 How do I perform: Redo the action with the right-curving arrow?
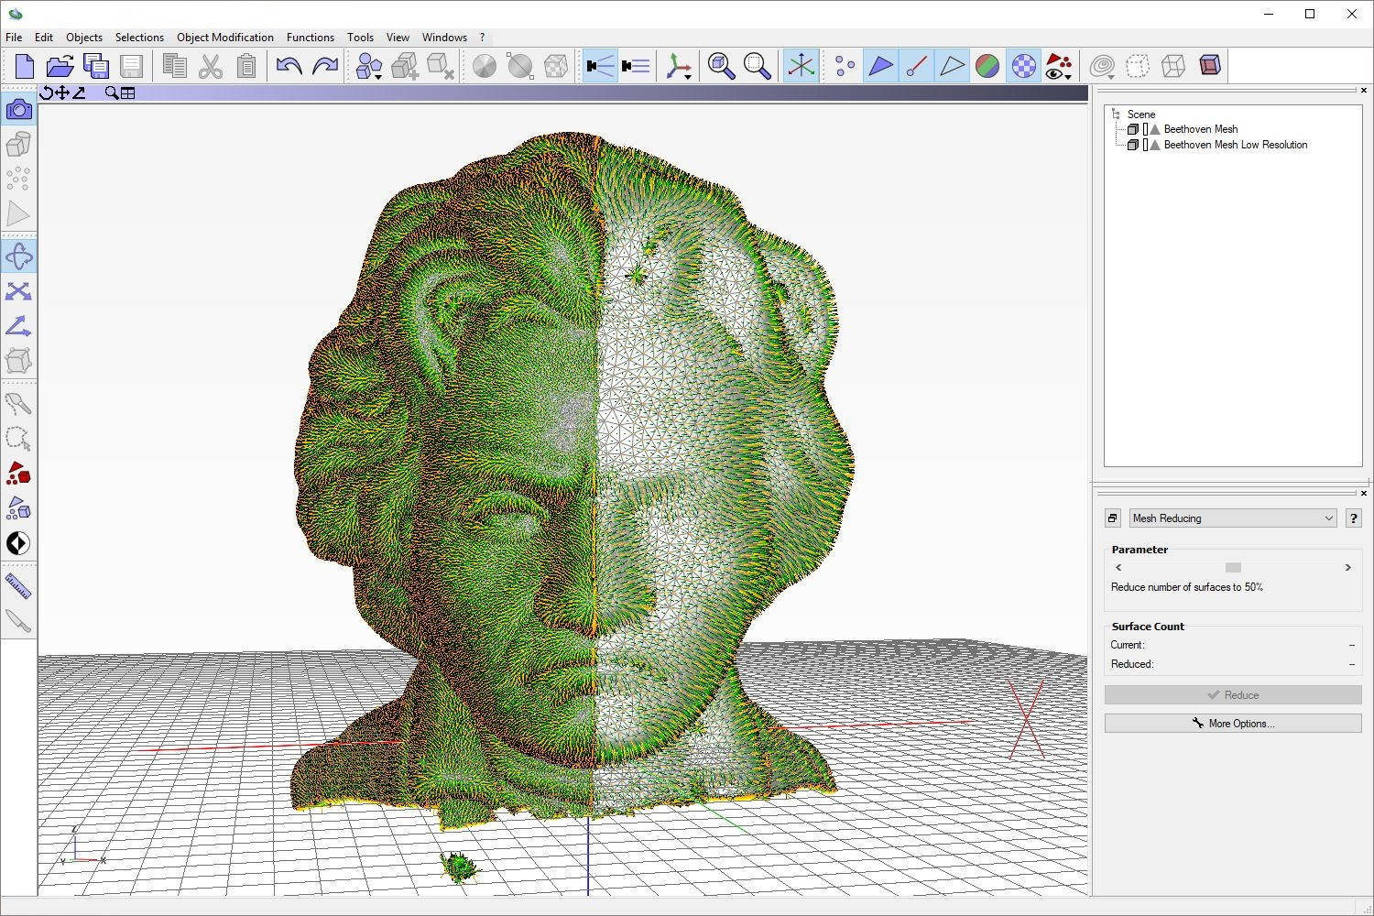click(x=324, y=66)
